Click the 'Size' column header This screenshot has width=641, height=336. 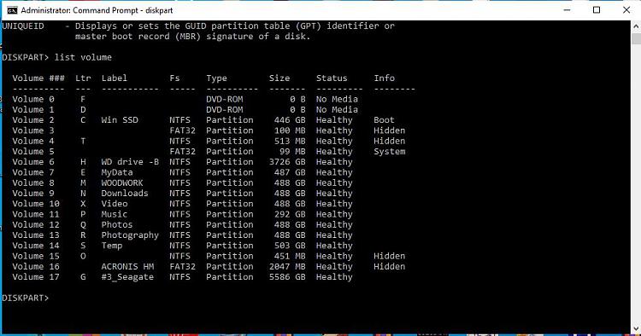tap(279, 78)
